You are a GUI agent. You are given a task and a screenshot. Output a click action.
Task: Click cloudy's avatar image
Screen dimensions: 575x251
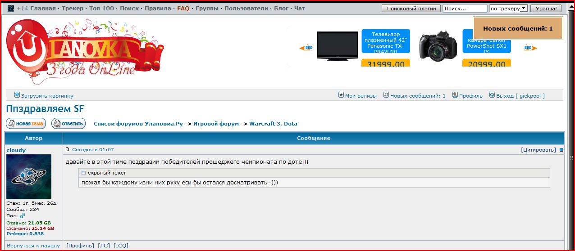pos(29,177)
